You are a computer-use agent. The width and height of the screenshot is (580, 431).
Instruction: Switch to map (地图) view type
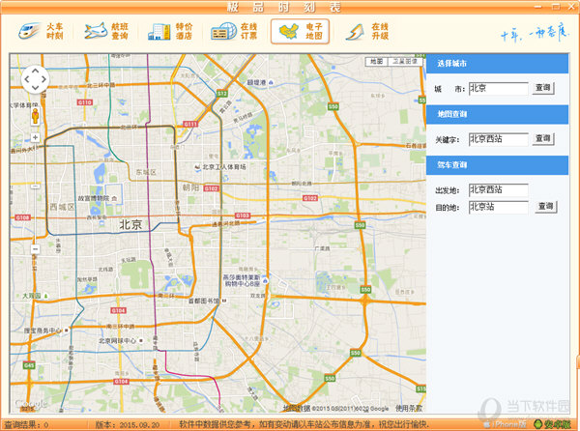[376, 61]
